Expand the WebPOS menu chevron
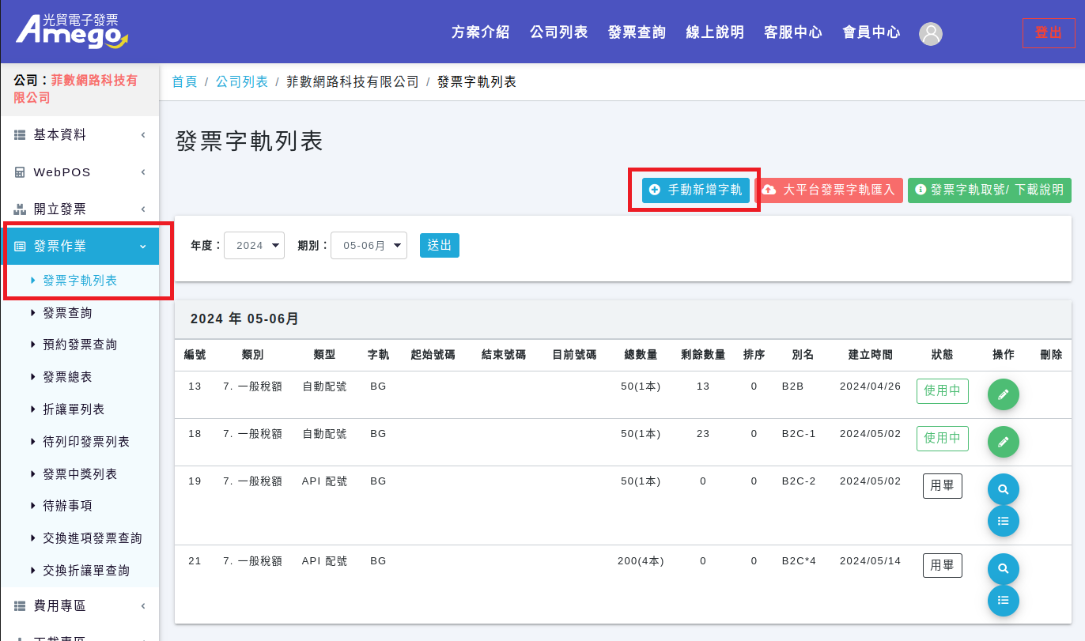This screenshot has height=641, width=1085. [143, 172]
